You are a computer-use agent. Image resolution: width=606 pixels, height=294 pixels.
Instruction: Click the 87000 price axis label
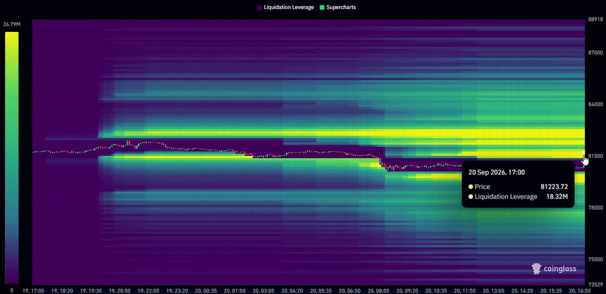point(596,53)
